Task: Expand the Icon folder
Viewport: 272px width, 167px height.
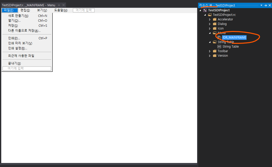Action: click(x=210, y=28)
